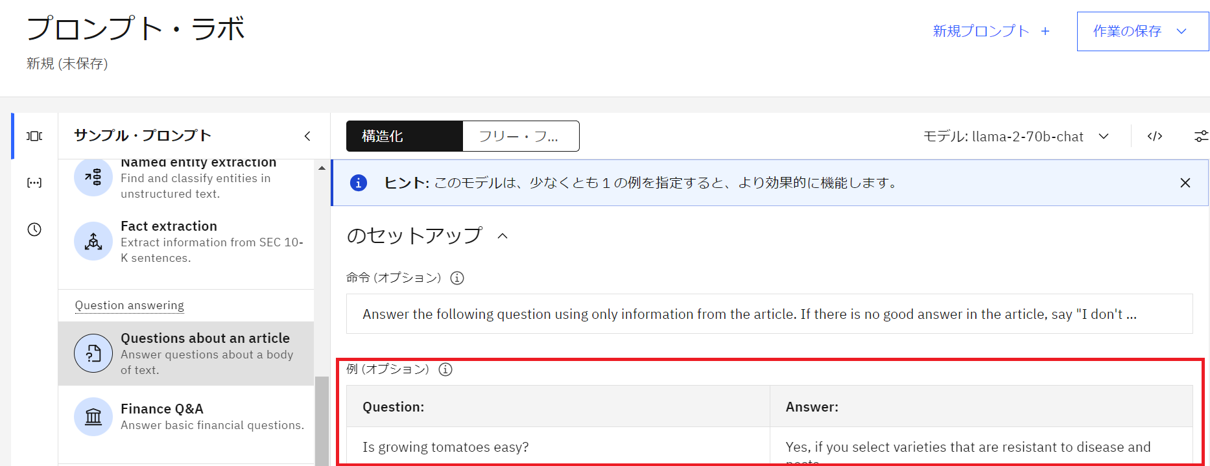1210x466 pixels.
Task: Click the saved prompts brackets icon
Action: tap(34, 183)
